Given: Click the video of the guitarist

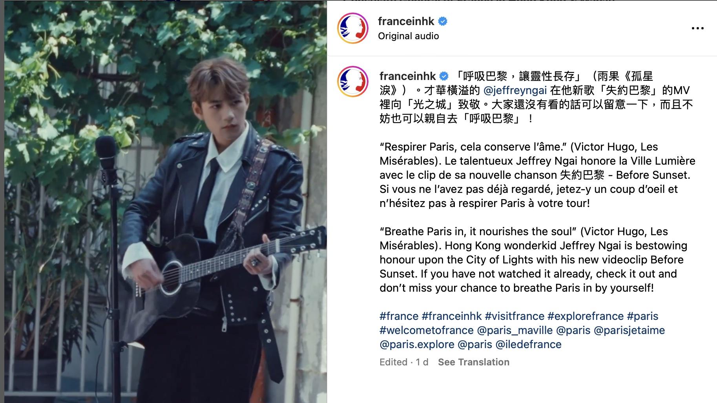Looking at the screenshot, I should (166, 201).
